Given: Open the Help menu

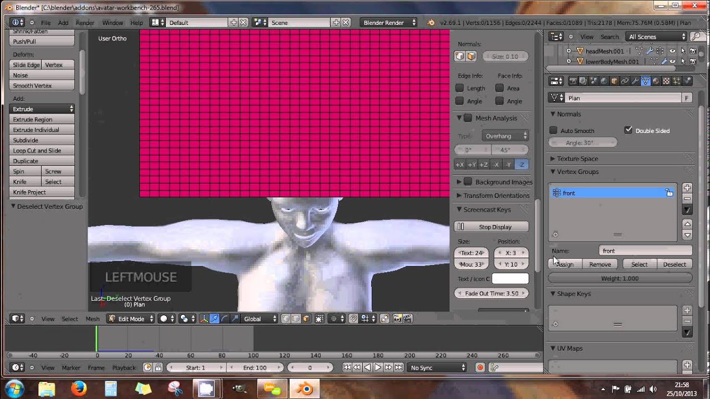Looking at the screenshot, I should point(136,23).
